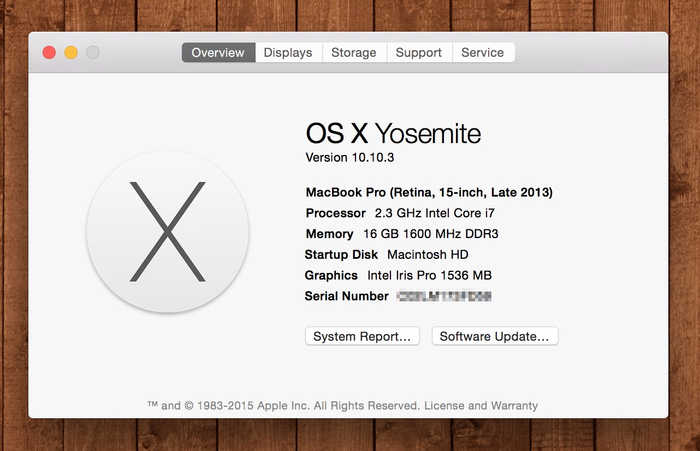
Task: Click the disabled gray zoom button
Action: pos(93,52)
